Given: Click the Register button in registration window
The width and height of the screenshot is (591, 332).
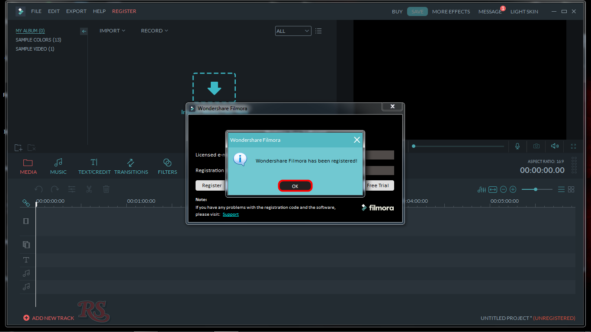Looking at the screenshot, I should 212,185.
